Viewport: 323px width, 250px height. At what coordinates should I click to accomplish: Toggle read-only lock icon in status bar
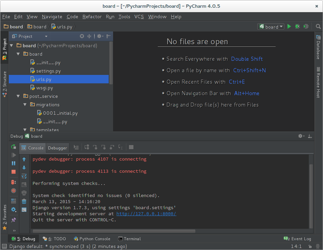coord(309,246)
